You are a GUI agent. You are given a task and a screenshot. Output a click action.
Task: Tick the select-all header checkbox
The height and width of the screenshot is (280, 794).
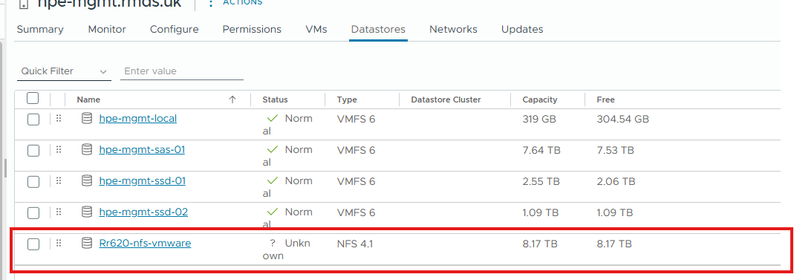point(33,98)
